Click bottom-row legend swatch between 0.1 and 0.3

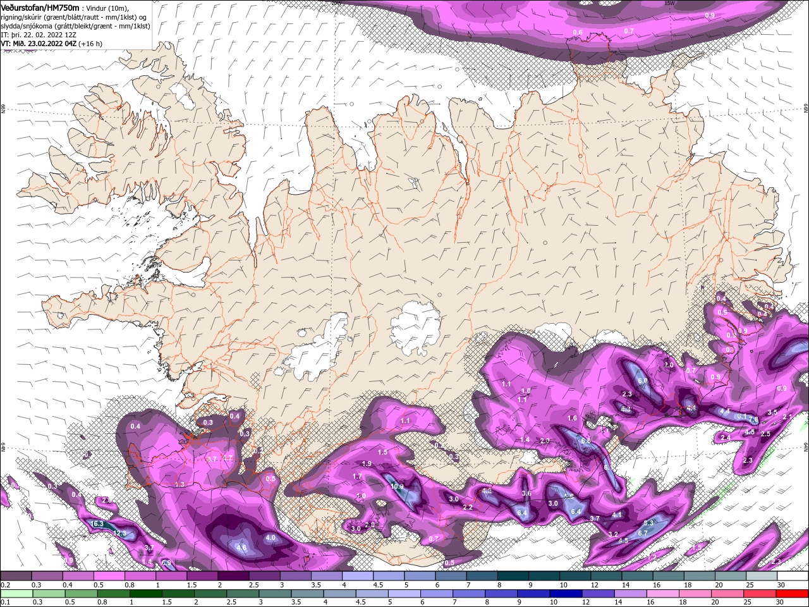tap(16, 594)
